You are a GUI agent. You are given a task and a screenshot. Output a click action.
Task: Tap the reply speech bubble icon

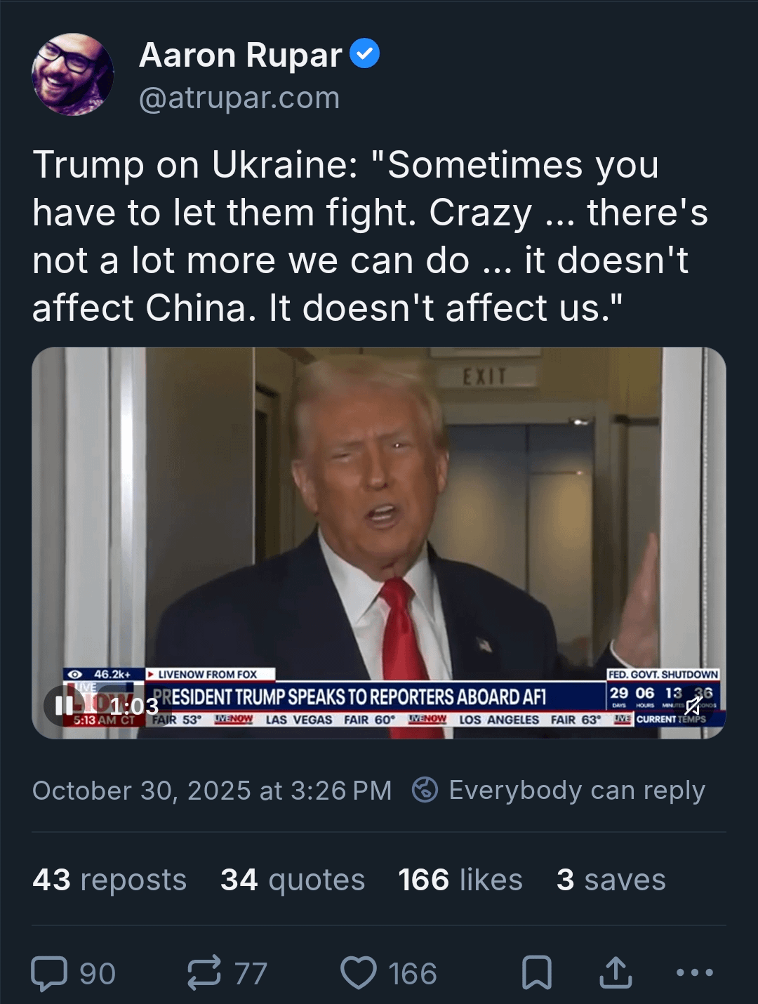(50, 973)
